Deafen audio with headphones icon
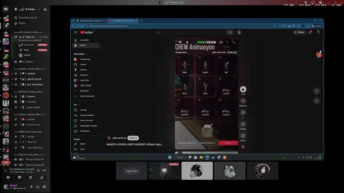This screenshot has width=344, height=193. [x=38, y=187]
